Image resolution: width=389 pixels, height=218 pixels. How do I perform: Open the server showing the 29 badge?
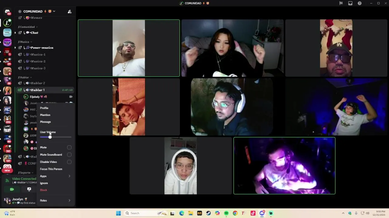(7, 61)
